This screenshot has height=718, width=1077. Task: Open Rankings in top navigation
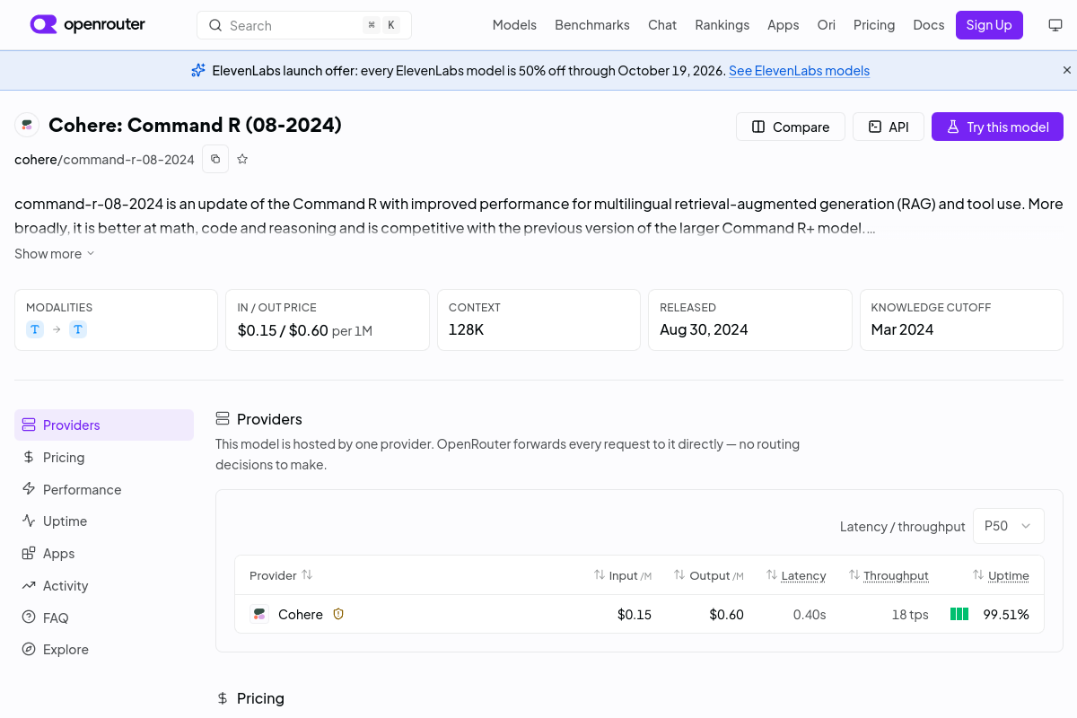click(722, 25)
